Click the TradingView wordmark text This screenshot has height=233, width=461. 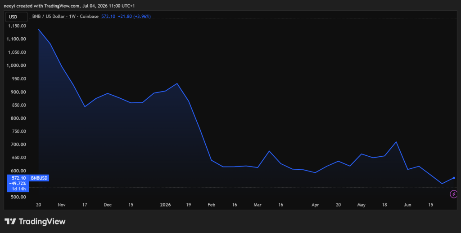click(x=42, y=222)
